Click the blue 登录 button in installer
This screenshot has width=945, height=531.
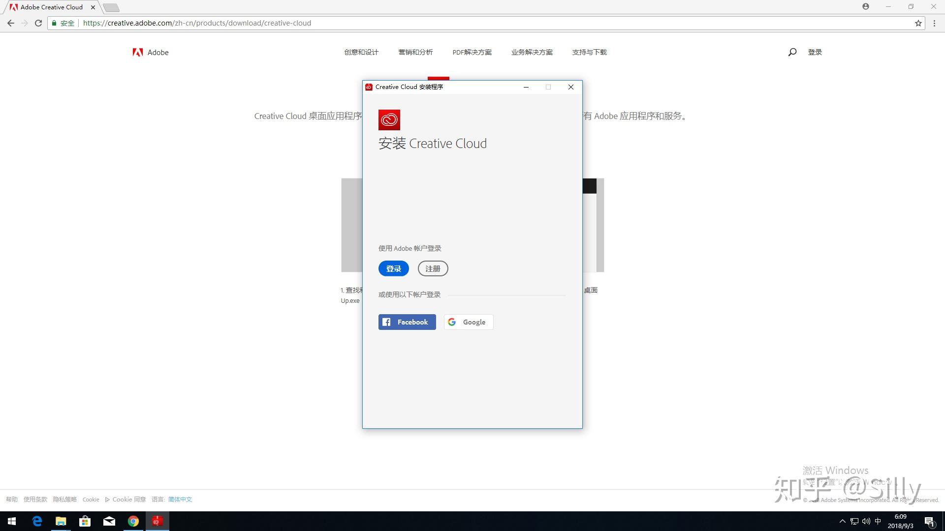(393, 268)
